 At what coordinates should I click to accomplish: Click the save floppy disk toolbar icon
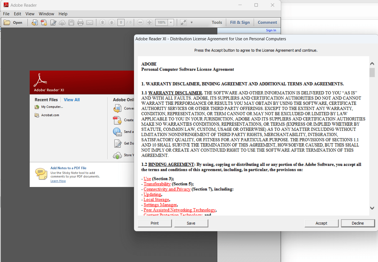[x=71, y=23]
